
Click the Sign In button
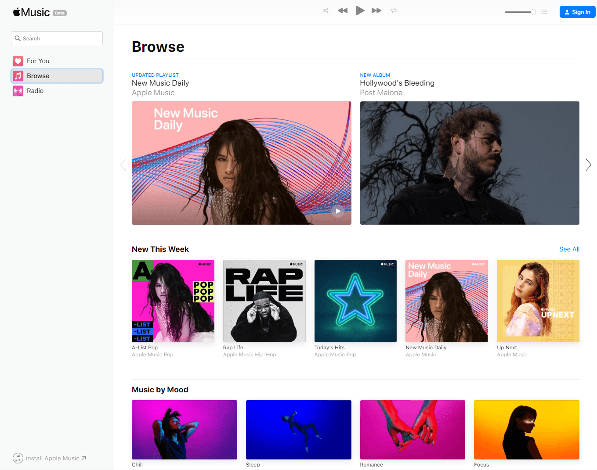click(577, 12)
